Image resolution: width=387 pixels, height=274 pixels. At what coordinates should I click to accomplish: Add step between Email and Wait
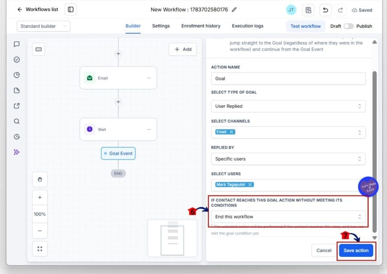point(118,102)
